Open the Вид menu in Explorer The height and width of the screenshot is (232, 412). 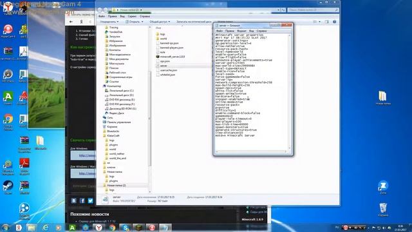pyautogui.click(x=122, y=16)
